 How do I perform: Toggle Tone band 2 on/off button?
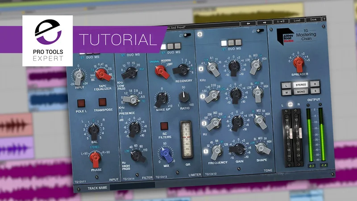coord(204,124)
